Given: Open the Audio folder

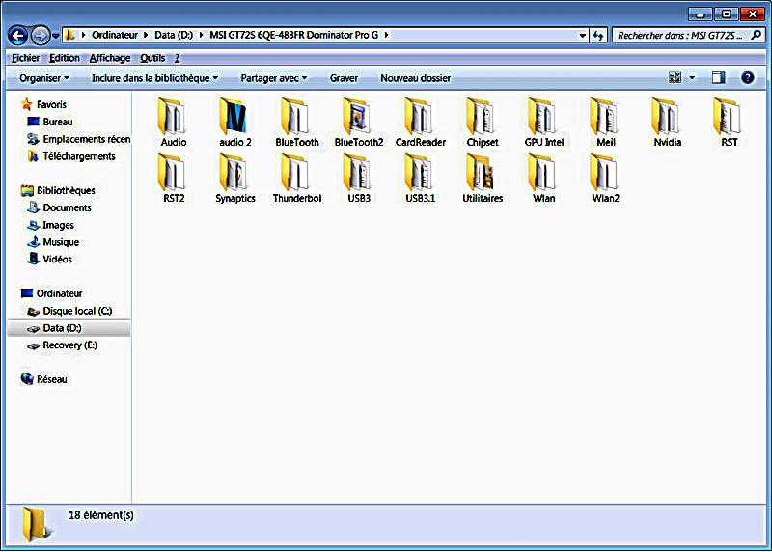Looking at the screenshot, I should [174, 123].
